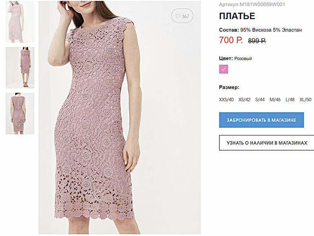Click the 700 Р. sale price

pyautogui.click(x=231, y=40)
